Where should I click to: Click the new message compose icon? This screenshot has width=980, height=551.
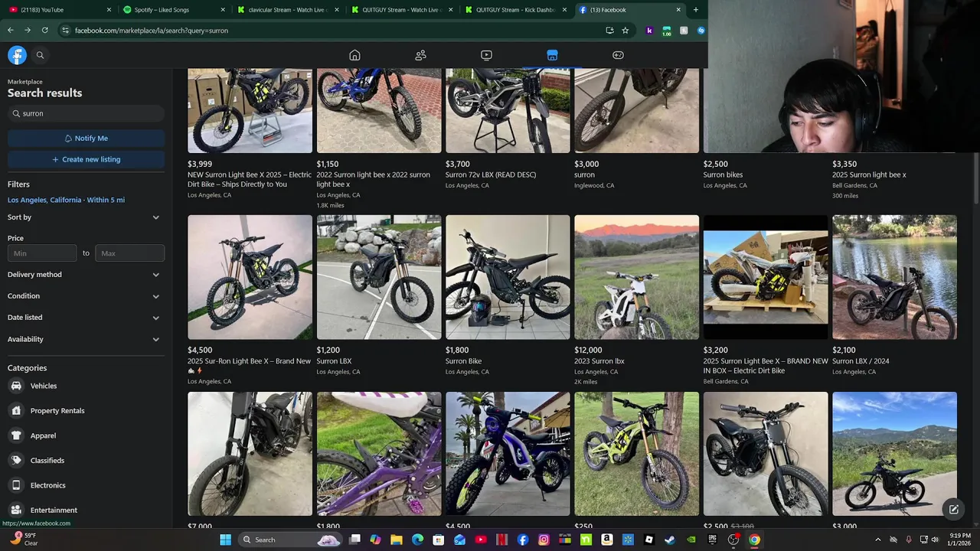tap(953, 509)
